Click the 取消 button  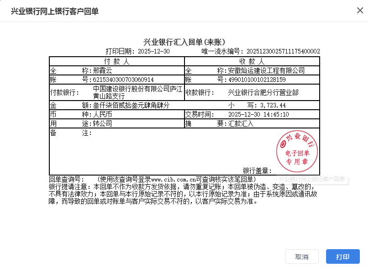[302, 257]
